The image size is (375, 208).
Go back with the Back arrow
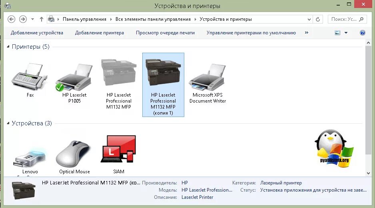(11, 19)
